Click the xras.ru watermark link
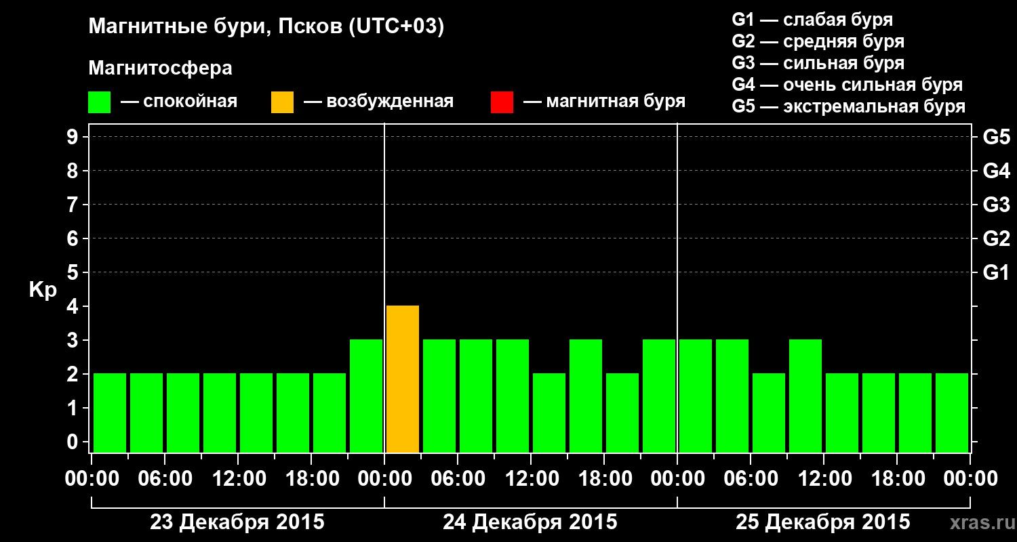The image size is (1017, 542). click(x=979, y=522)
